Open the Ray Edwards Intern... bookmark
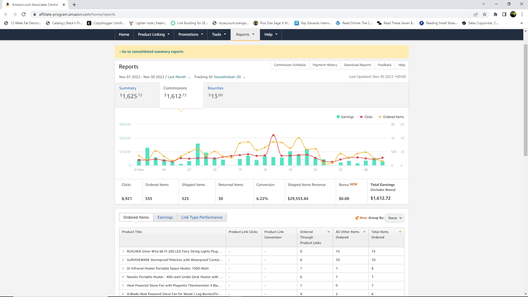528x297 pixels. [x=313, y=23]
